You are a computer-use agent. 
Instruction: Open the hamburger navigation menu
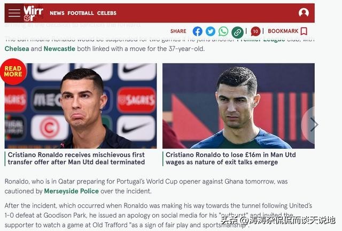click(14, 13)
